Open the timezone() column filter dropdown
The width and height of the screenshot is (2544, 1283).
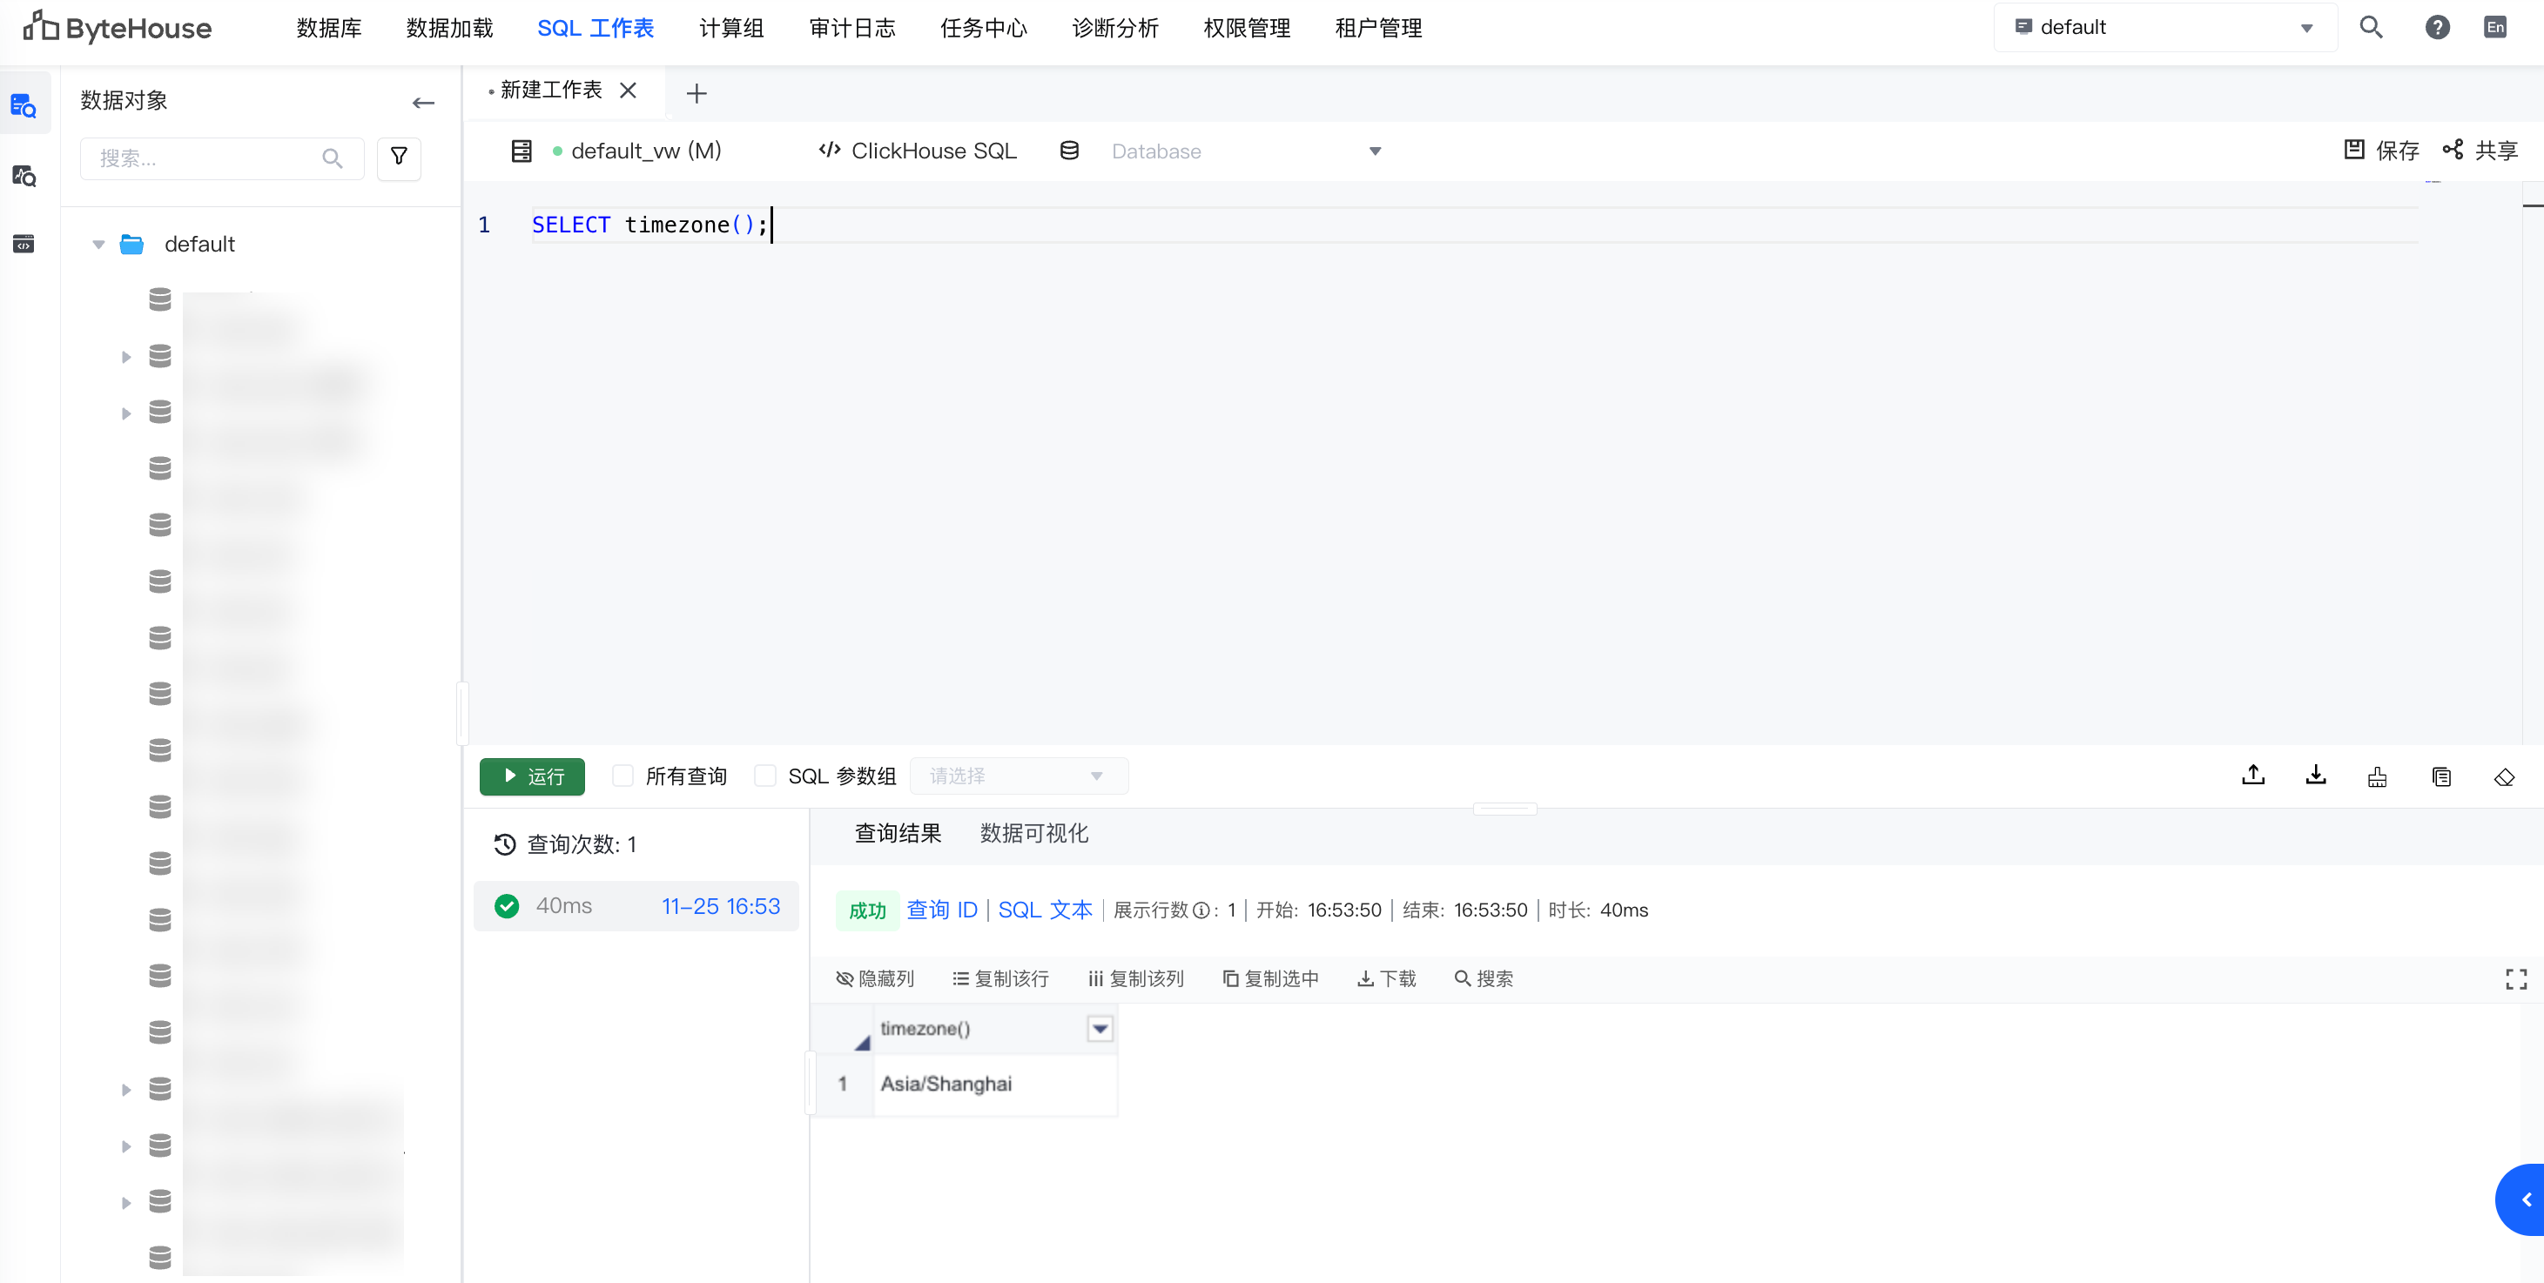[x=1099, y=1028]
